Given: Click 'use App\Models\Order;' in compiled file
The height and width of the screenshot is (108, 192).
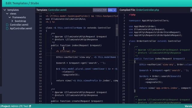Looking at the screenshot, I should click(x=142, y=26).
